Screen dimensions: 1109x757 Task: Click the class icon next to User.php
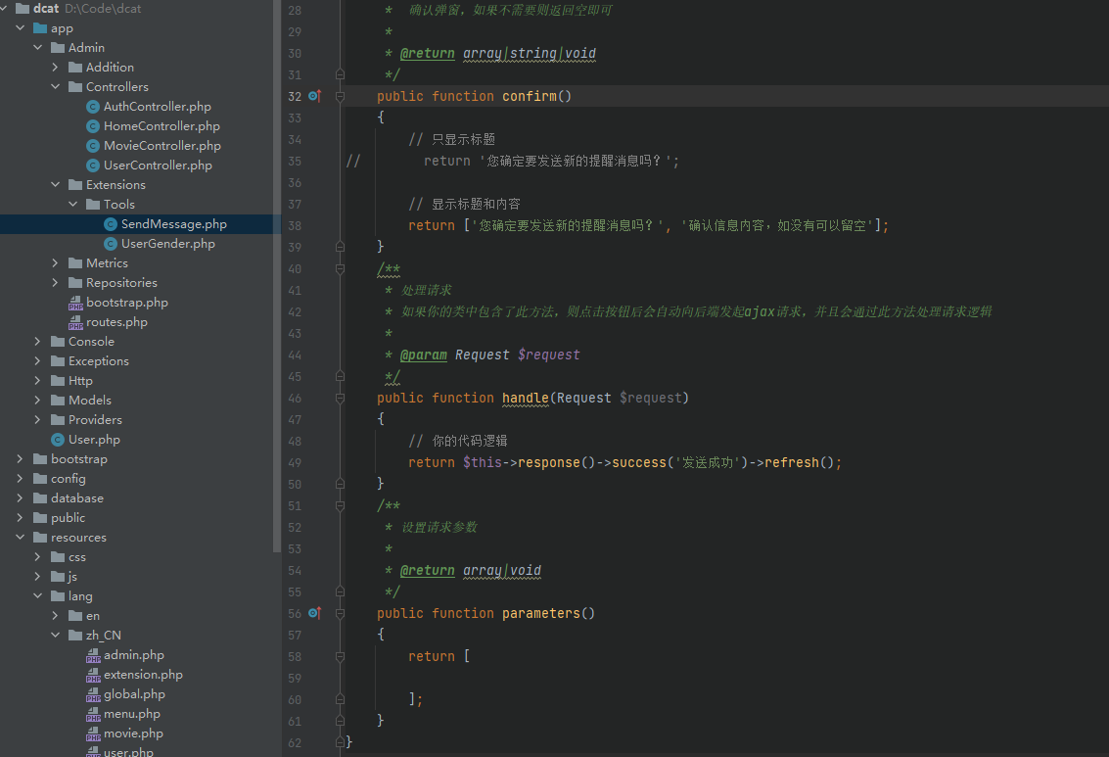click(x=58, y=440)
